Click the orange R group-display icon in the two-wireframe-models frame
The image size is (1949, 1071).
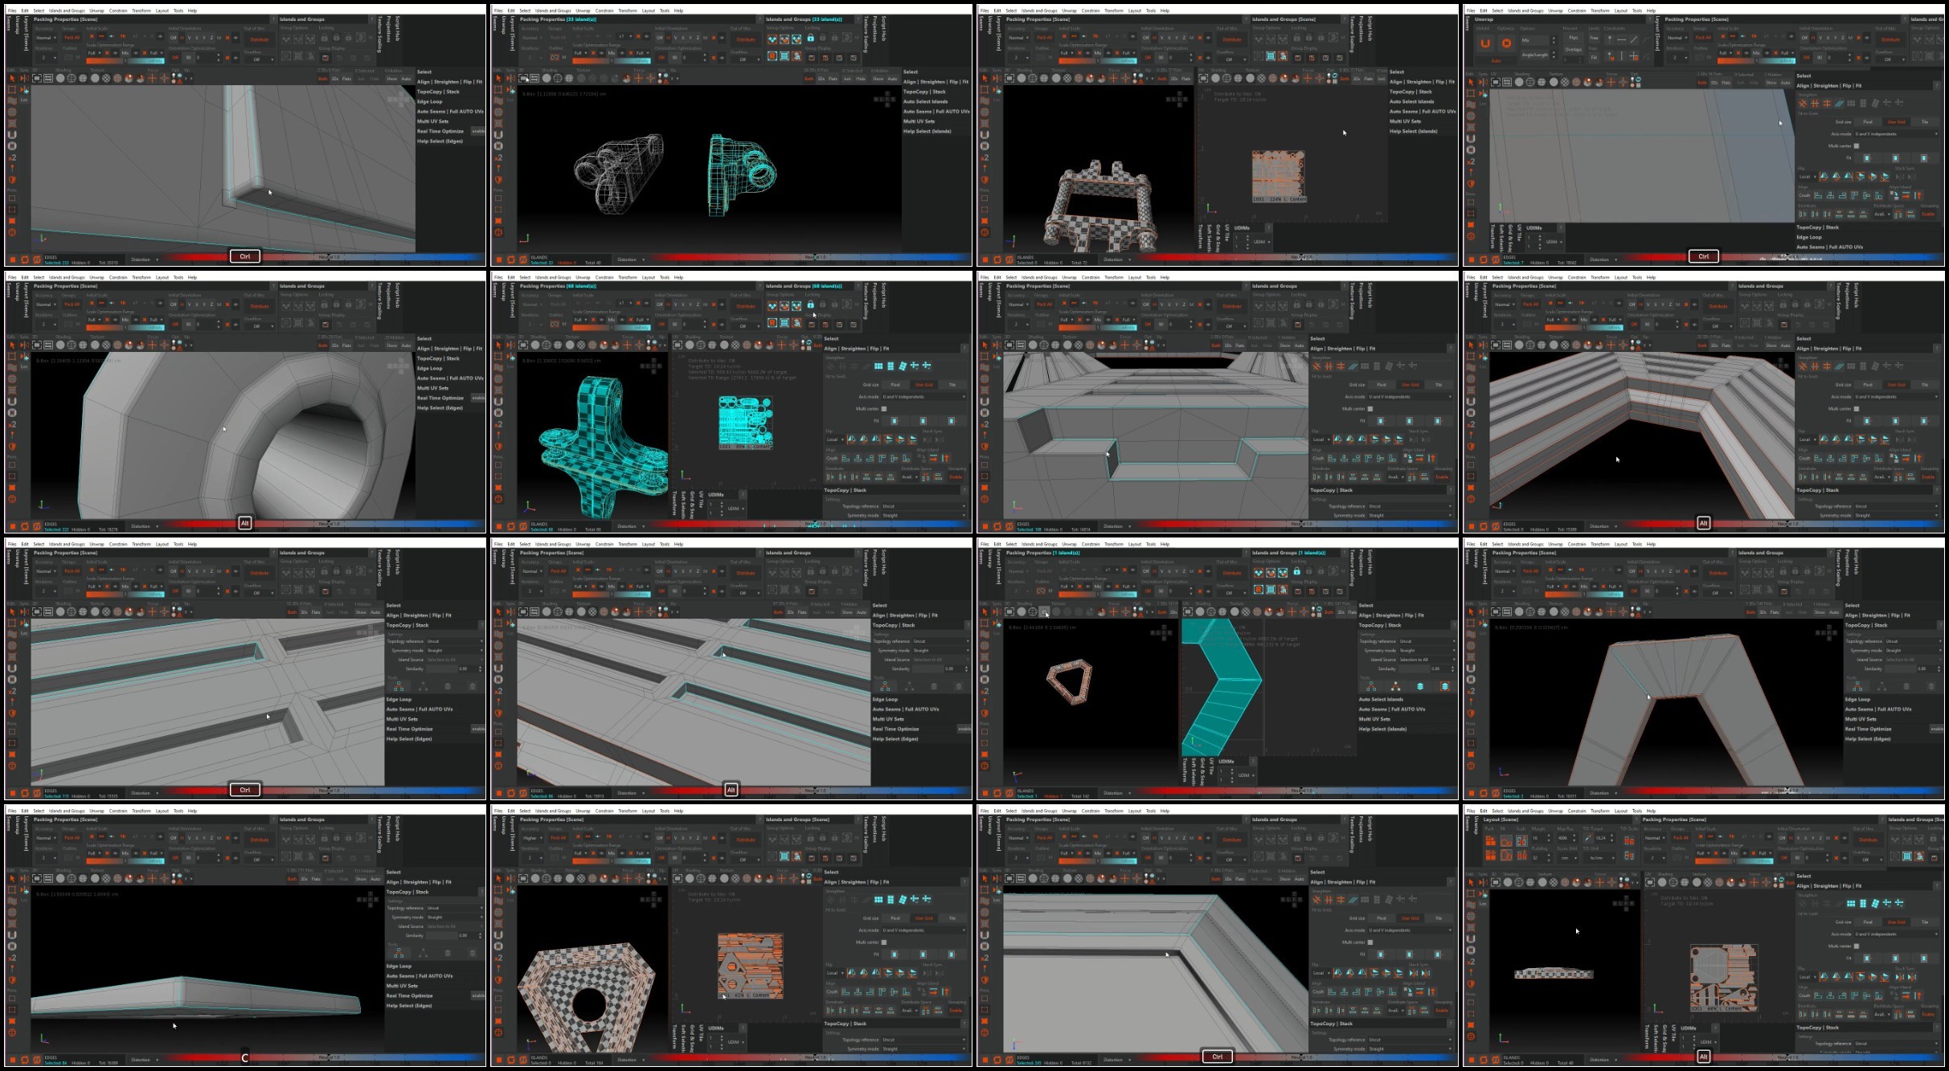(x=772, y=56)
